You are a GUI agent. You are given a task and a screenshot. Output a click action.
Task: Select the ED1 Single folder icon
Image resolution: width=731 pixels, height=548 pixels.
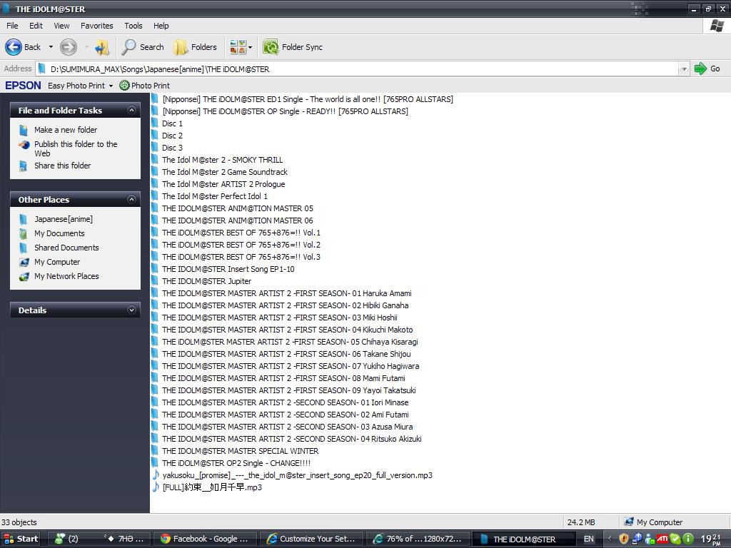pyautogui.click(x=155, y=98)
